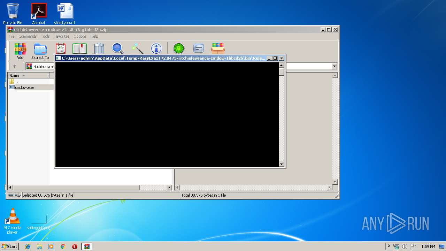Open Internet Explorer from the taskbar
446x251 pixels.
click(28, 246)
